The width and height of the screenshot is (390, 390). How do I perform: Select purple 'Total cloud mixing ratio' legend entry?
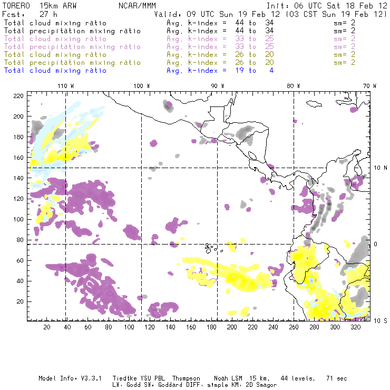(x=55, y=39)
